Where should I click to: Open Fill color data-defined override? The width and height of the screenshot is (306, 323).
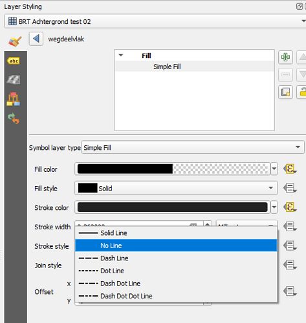[x=290, y=169]
